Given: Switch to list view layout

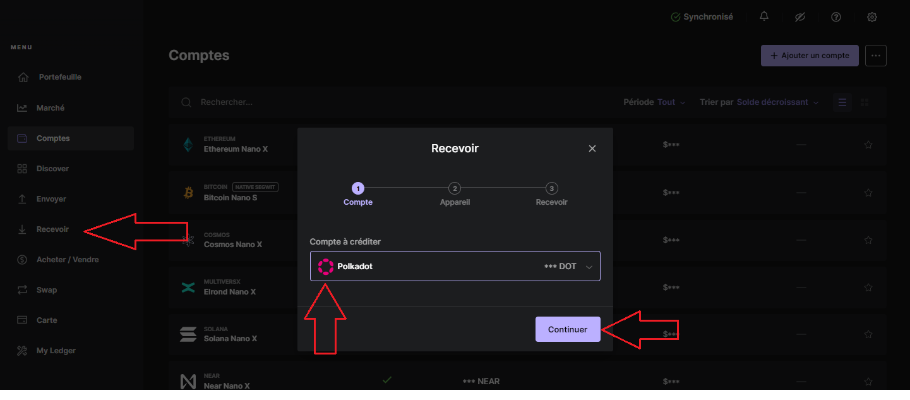Looking at the screenshot, I should (x=842, y=102).
